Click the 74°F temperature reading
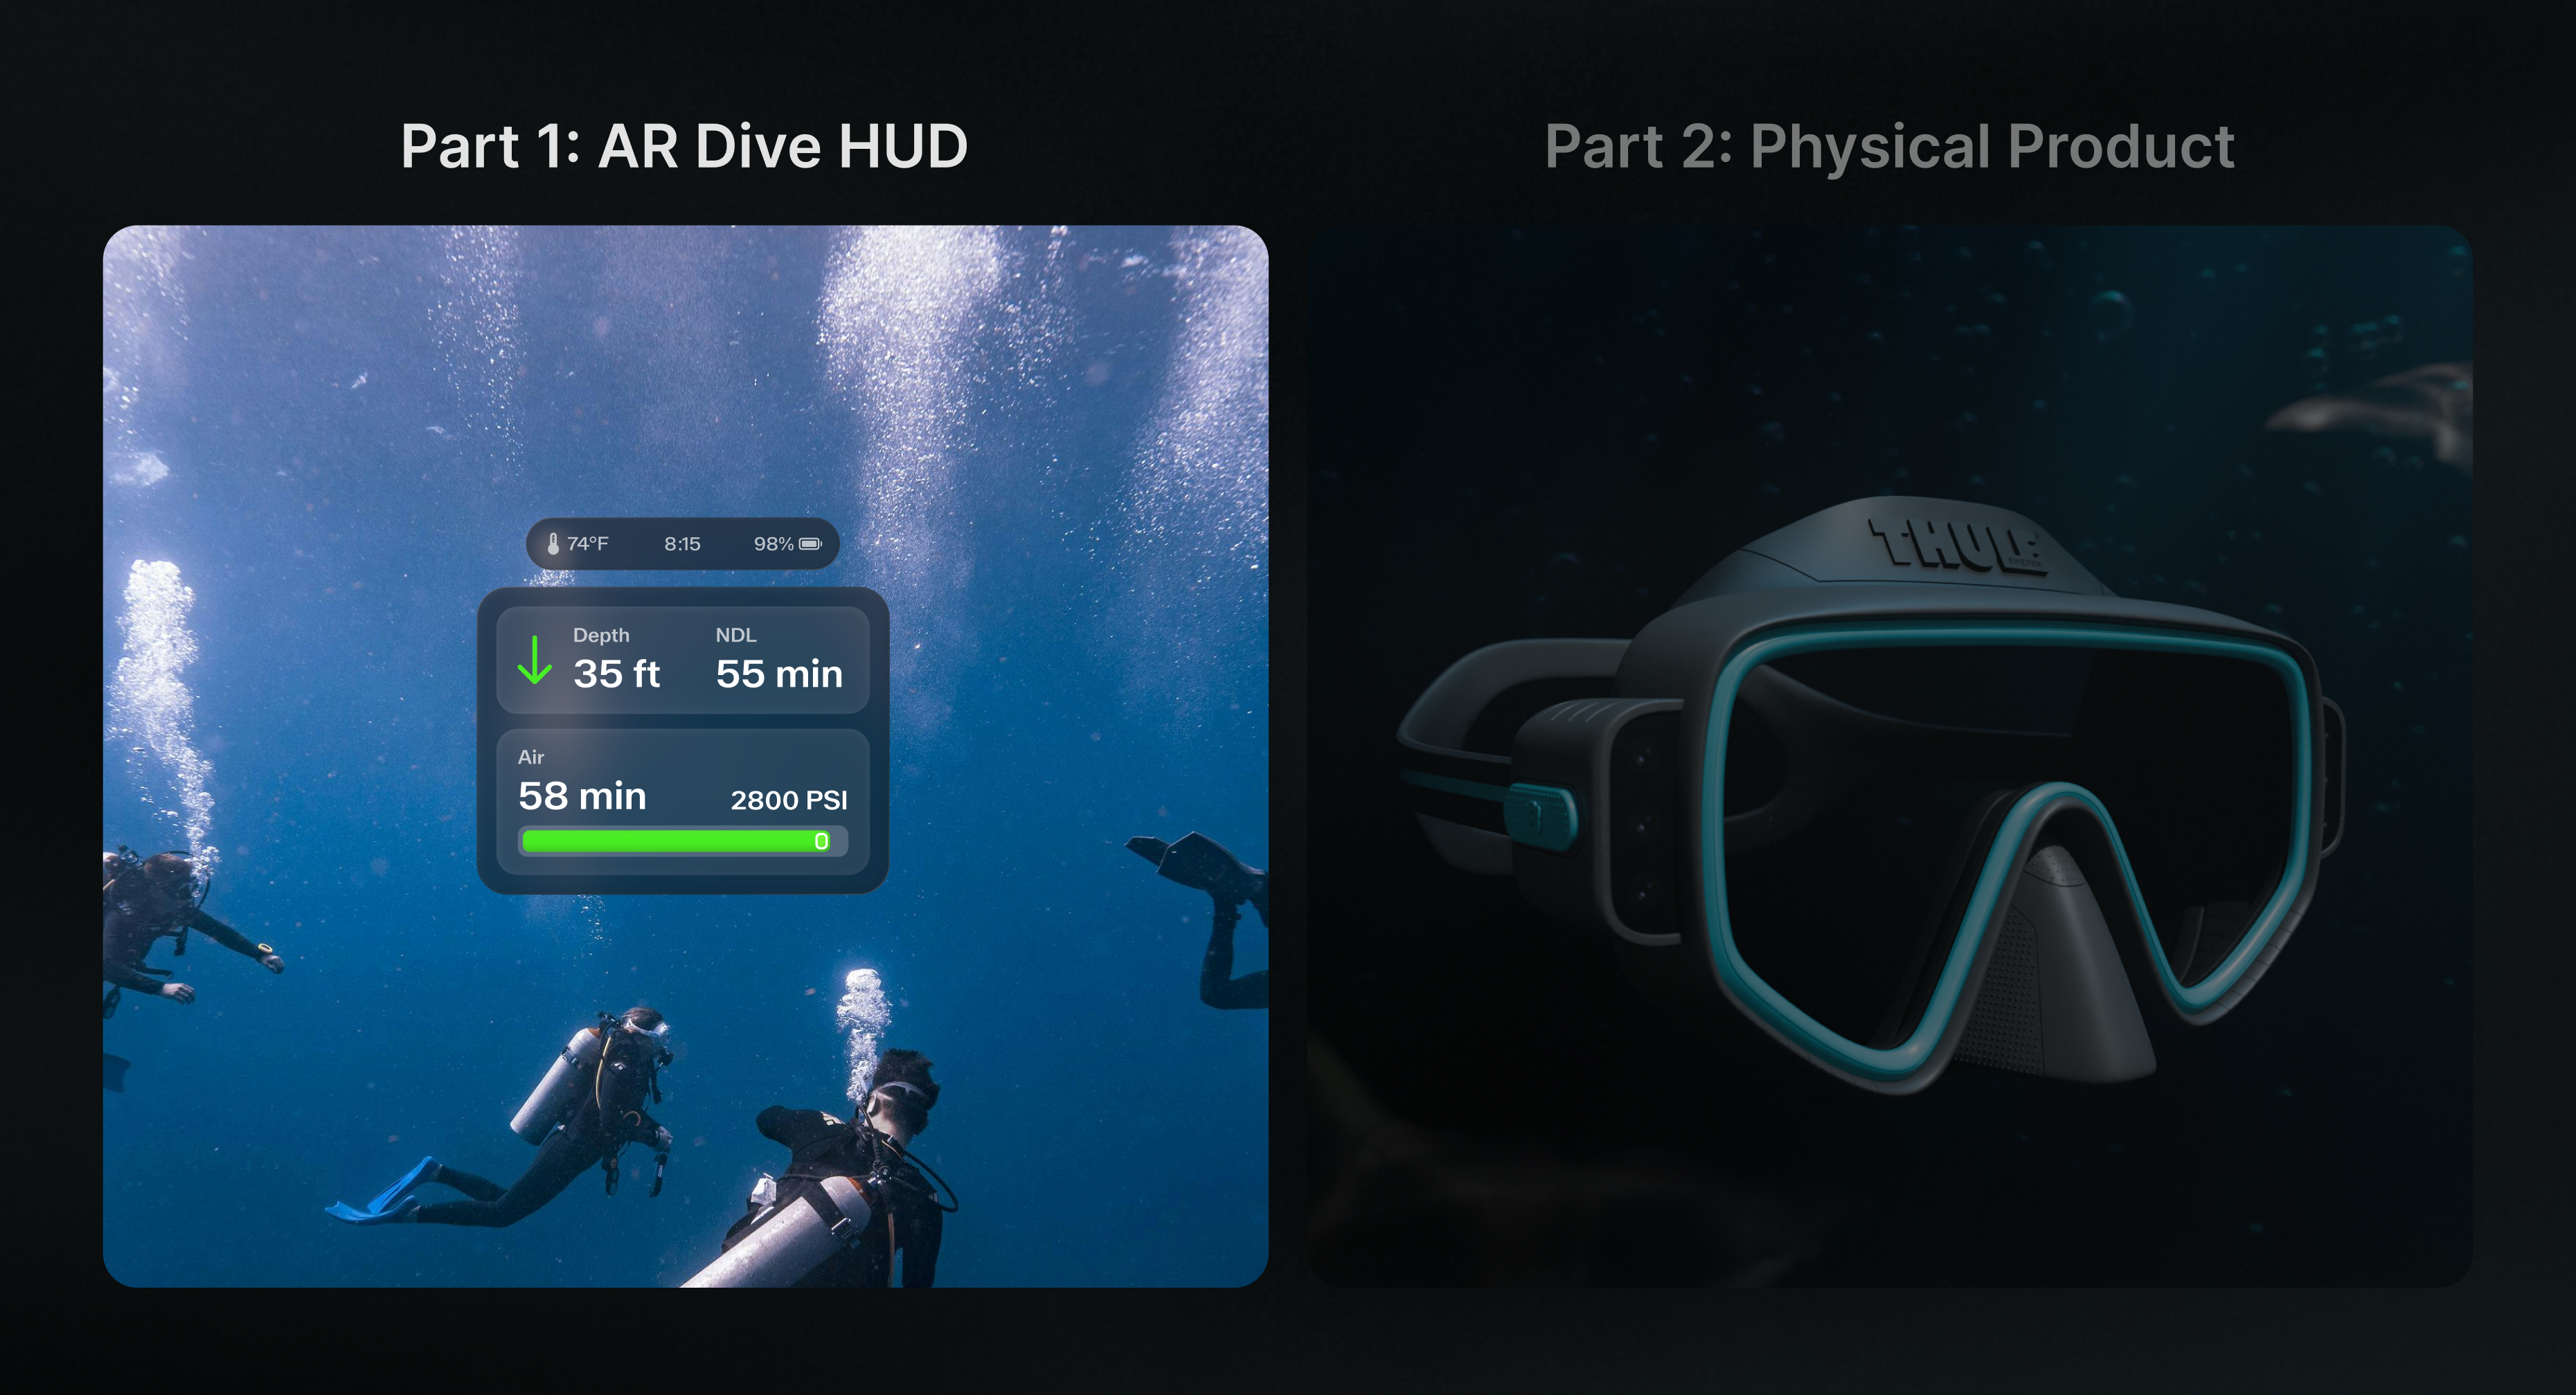 click(588, 544)
